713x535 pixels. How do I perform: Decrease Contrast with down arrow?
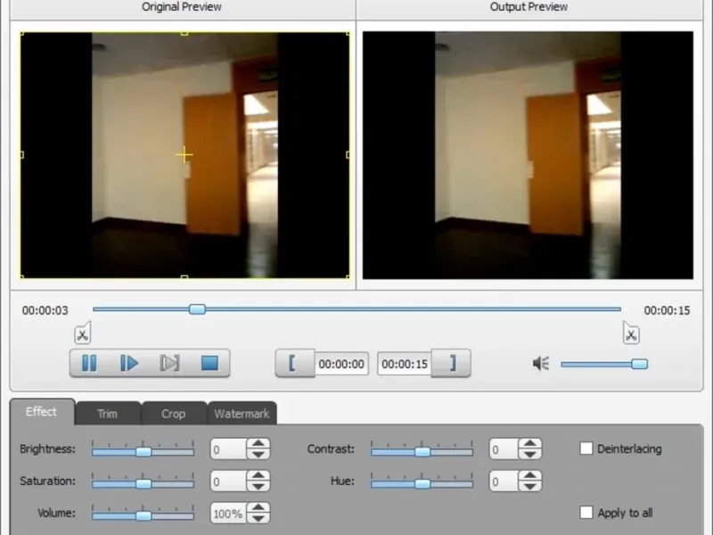[529, 454]
